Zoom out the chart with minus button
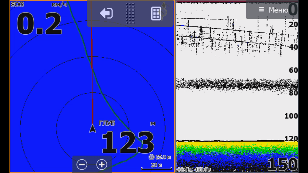 (x=82, y=164)
